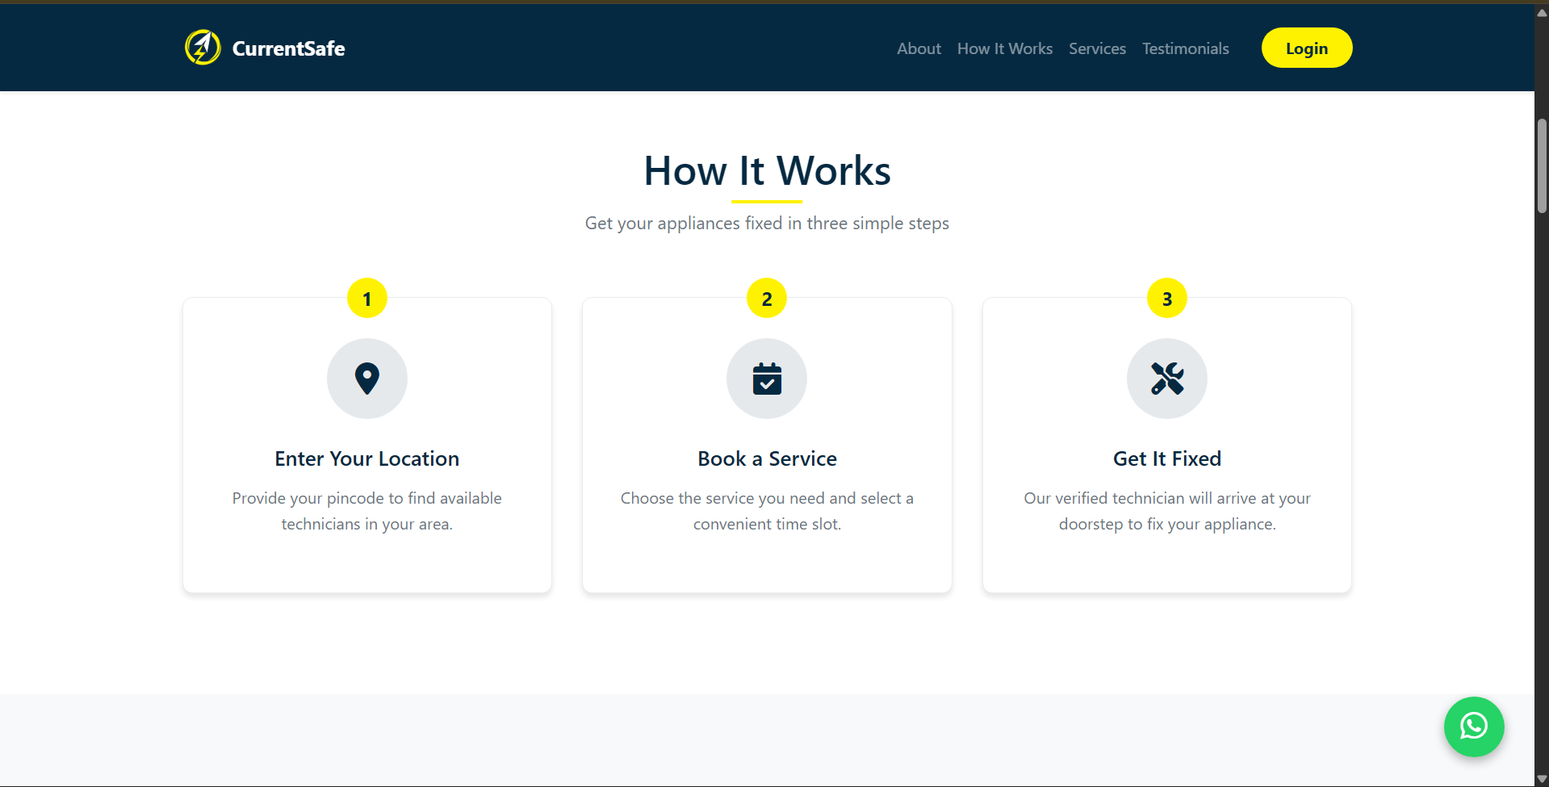Click the wrench and screwdriver icon above Get It Fixed
Image resolution: width=1549 pixels, height=787 pixels.
[1166, 378]
